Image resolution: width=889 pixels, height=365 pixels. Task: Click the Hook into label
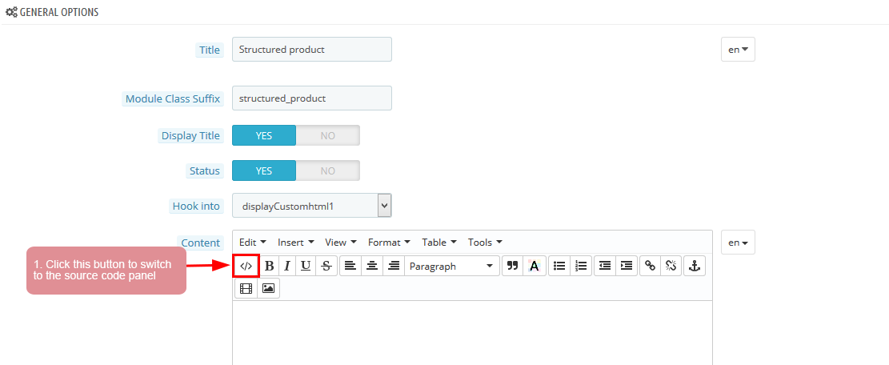coord(195,207)
